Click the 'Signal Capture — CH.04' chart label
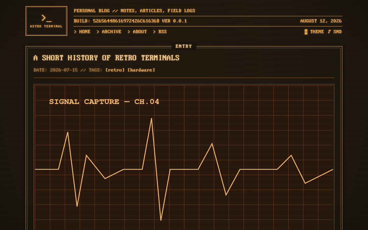 [104, 102]
